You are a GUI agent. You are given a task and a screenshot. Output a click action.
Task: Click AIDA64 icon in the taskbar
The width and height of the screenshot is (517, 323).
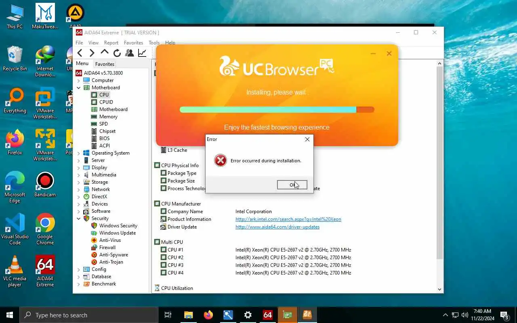pos(267,315)
